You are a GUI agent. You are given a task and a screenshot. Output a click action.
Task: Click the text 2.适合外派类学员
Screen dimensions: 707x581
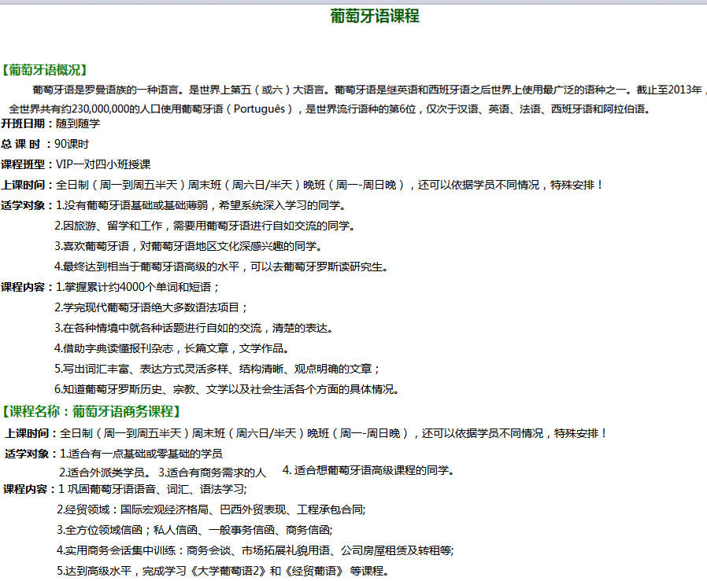pyautogui.click(x=105, y=473)
